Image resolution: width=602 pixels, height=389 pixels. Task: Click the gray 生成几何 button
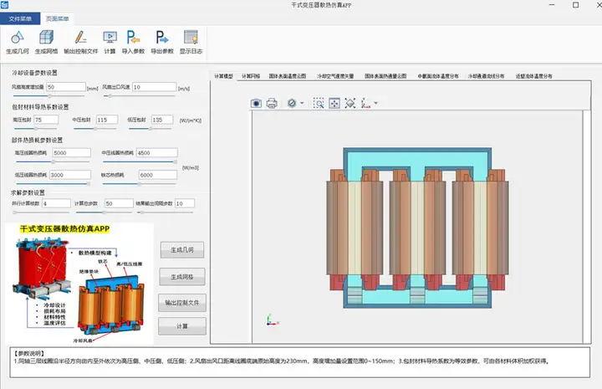pos(182,250)
